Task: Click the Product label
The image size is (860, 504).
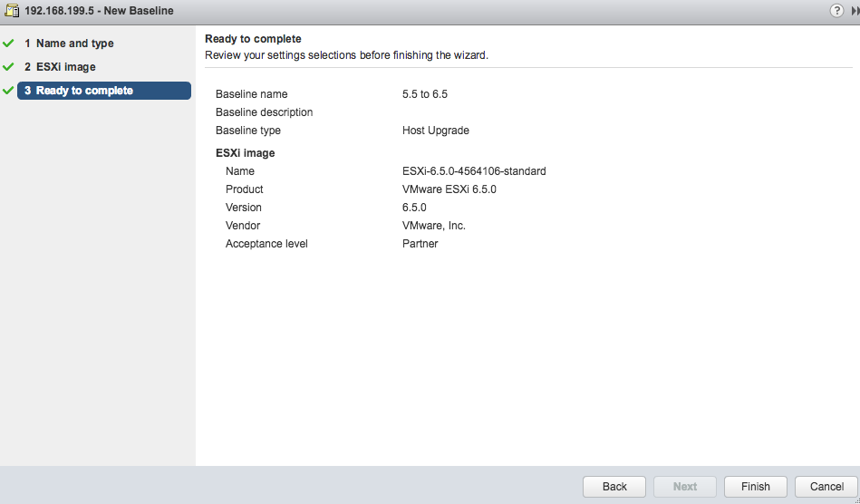Action: click(244, 189)
